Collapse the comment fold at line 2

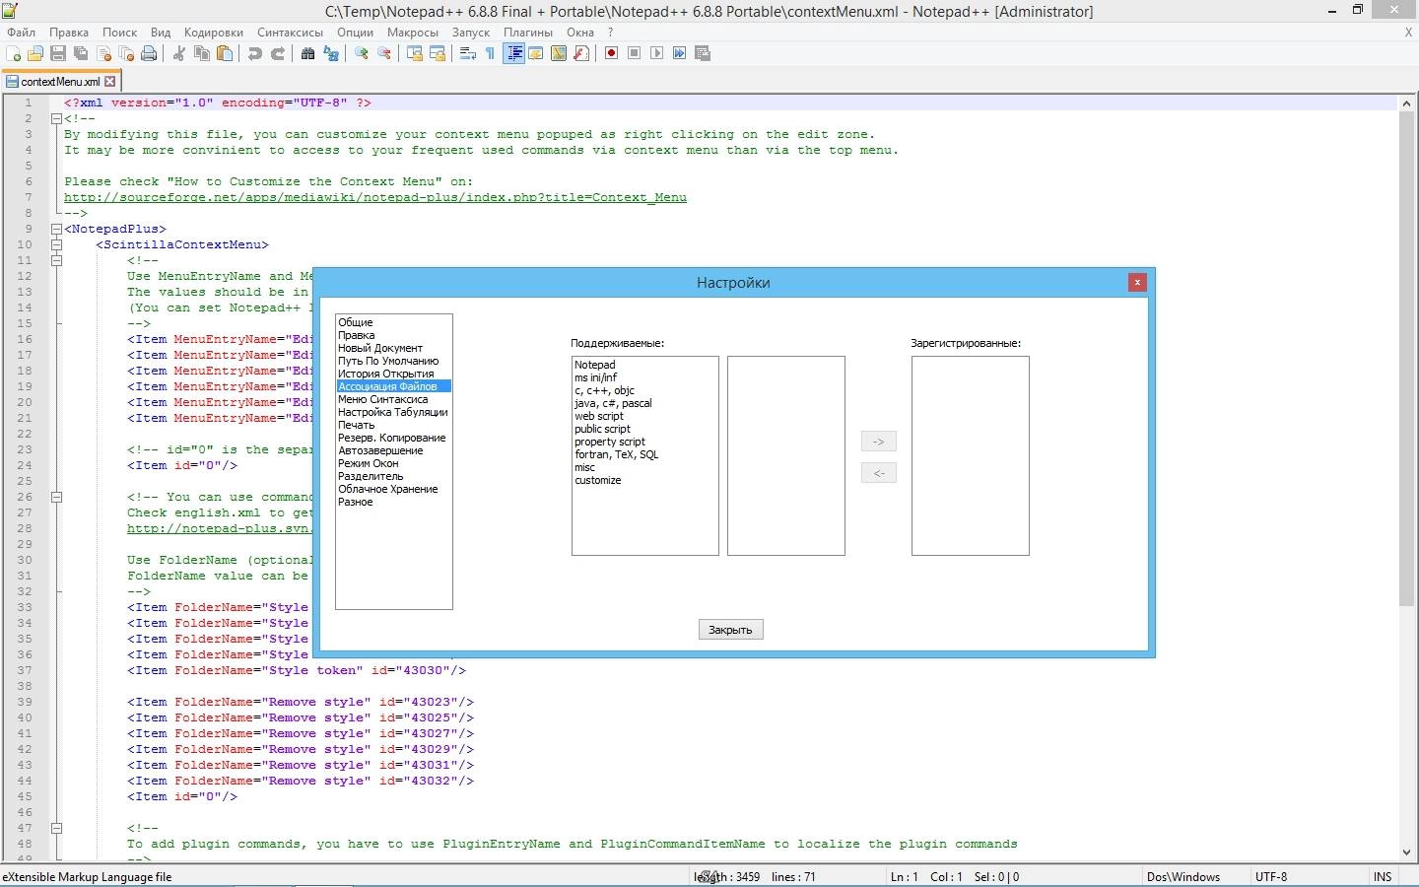tap(56, 118)
